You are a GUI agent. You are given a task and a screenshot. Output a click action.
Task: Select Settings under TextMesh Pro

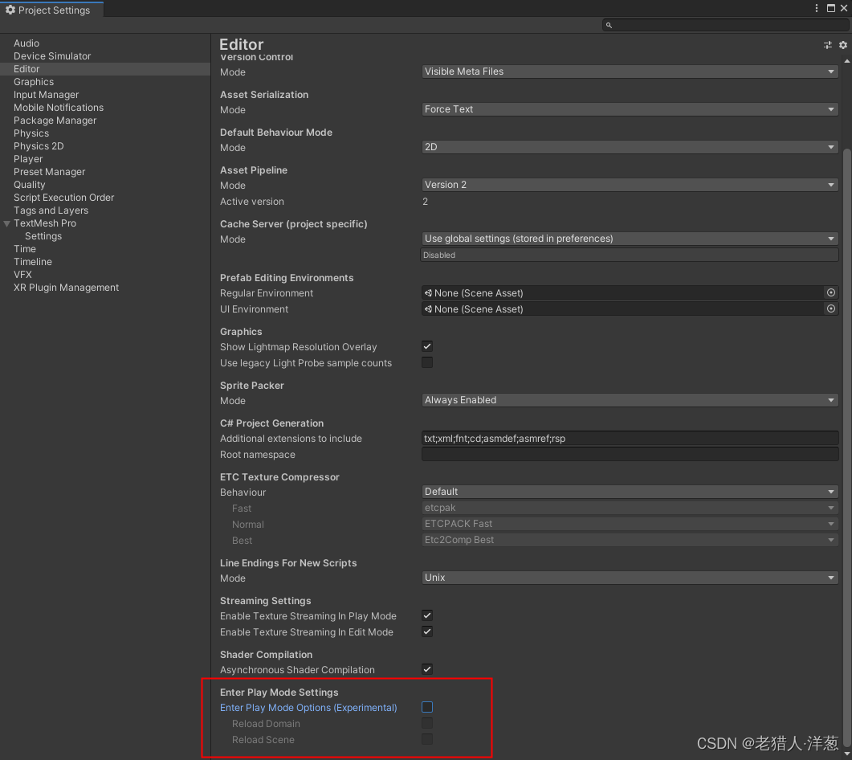pos(43,236)
